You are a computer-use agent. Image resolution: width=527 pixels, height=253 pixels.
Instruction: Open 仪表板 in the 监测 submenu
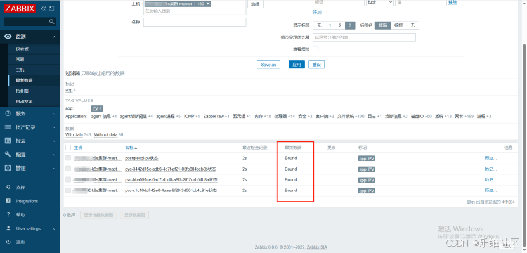point(22,49)
